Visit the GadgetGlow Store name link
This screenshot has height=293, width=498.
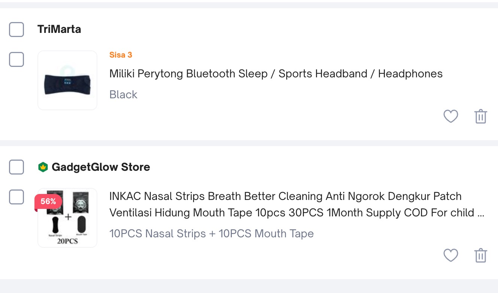pyautogui.click(x=101, y=167)
